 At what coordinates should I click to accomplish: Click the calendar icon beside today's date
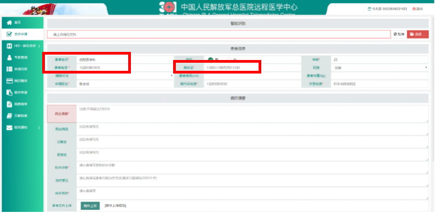point(369,9)
